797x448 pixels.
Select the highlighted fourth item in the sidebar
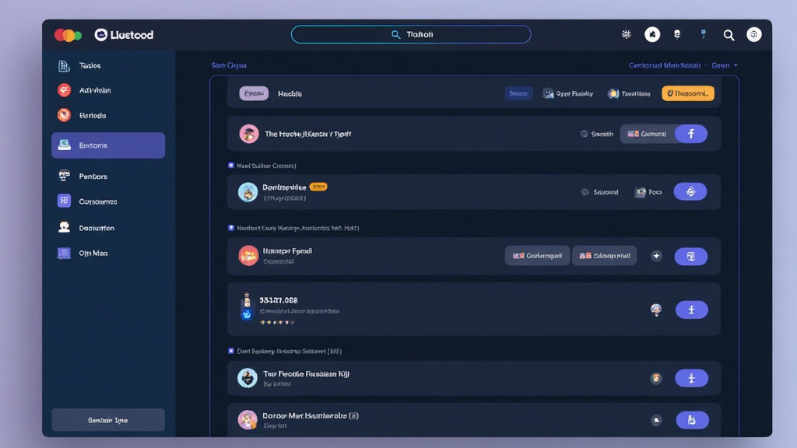coord(108,145)
